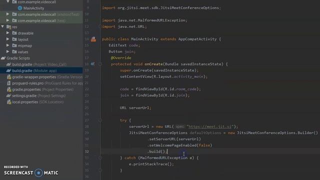
Task: Expand com.example.videocall (test) package
Action: click(7, 20)
